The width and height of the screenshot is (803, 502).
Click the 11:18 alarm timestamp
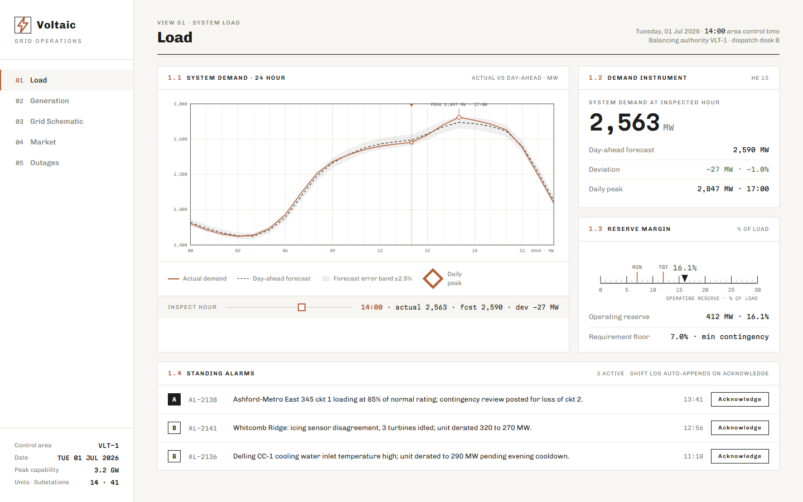click(x=693, y=456)
